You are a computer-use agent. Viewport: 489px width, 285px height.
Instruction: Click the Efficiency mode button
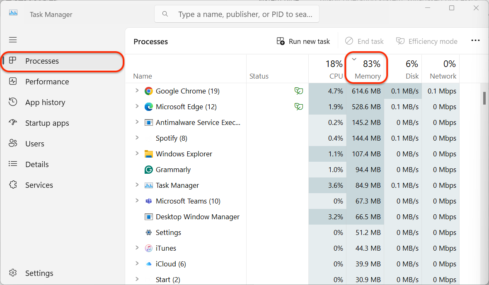tap(426, 41)
